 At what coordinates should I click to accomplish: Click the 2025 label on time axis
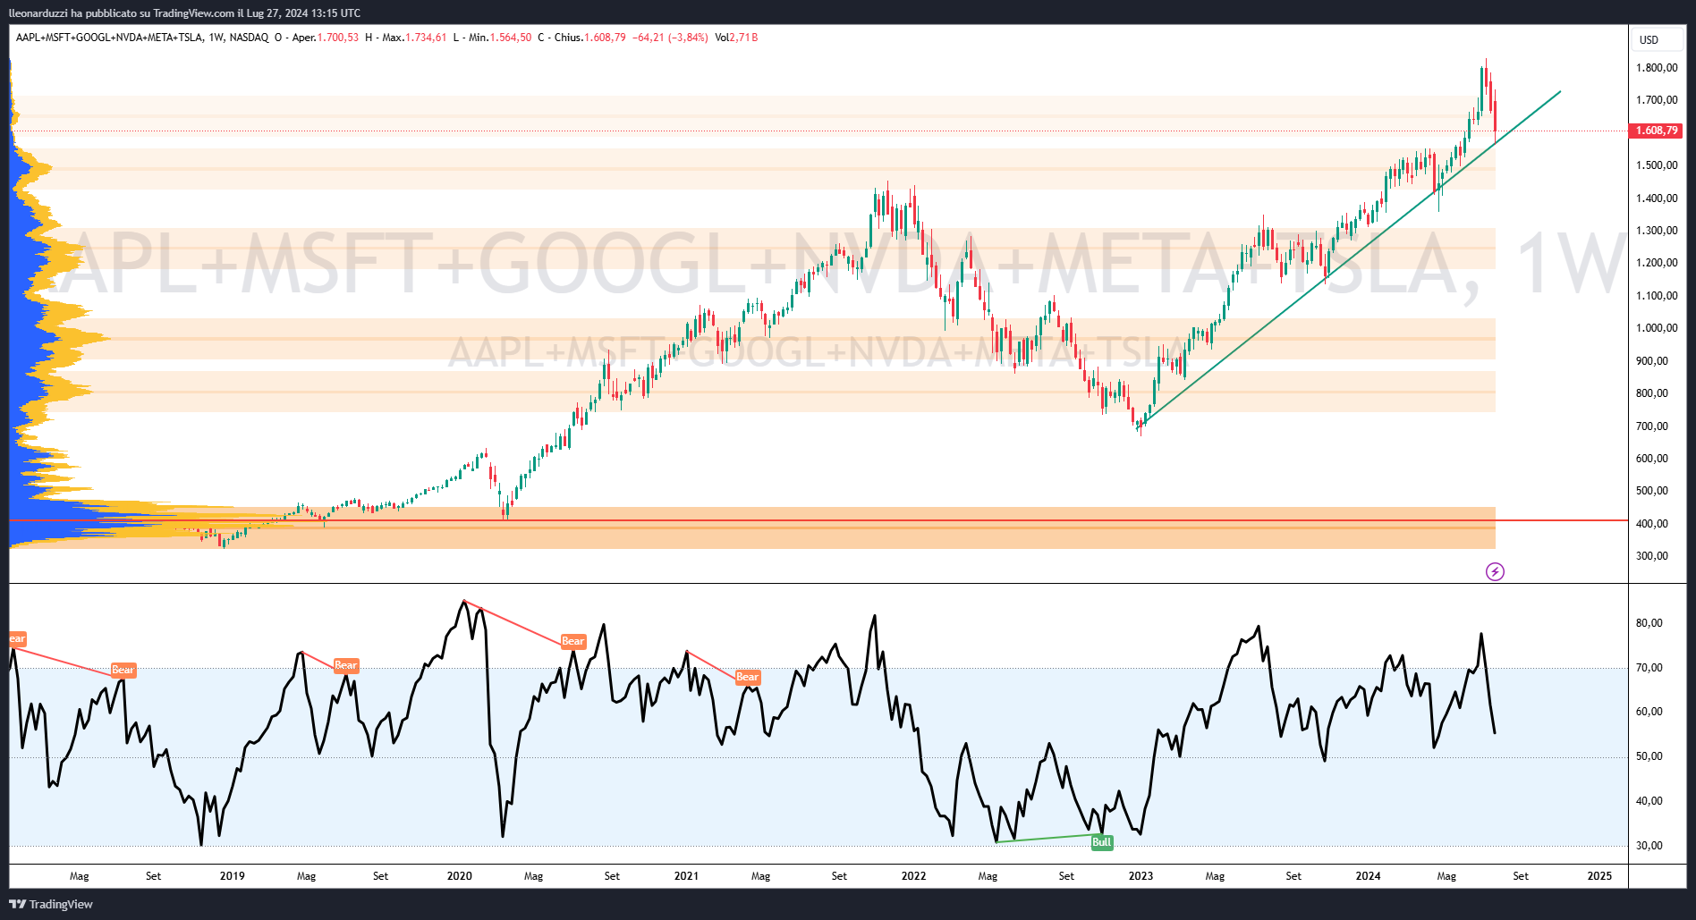[x=1599, y=876]
